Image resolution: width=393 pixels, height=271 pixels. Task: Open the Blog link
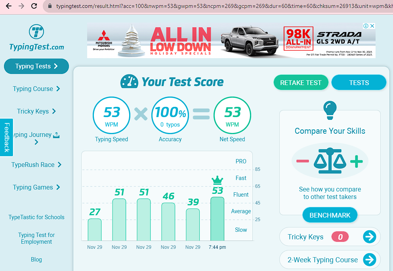pyautogui.click(x=36, y=260)
